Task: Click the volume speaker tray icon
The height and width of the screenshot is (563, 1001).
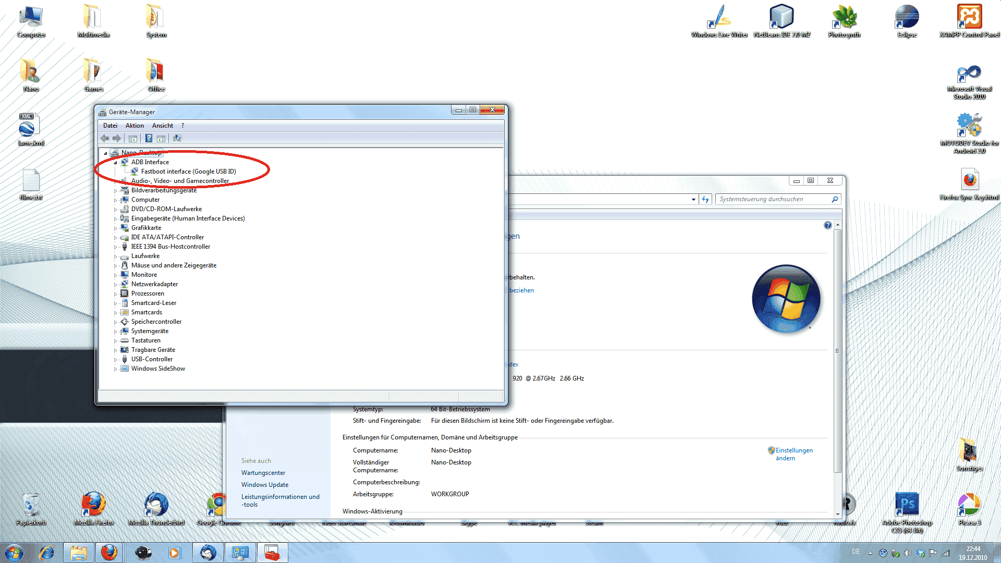Action: pos(908,553)
